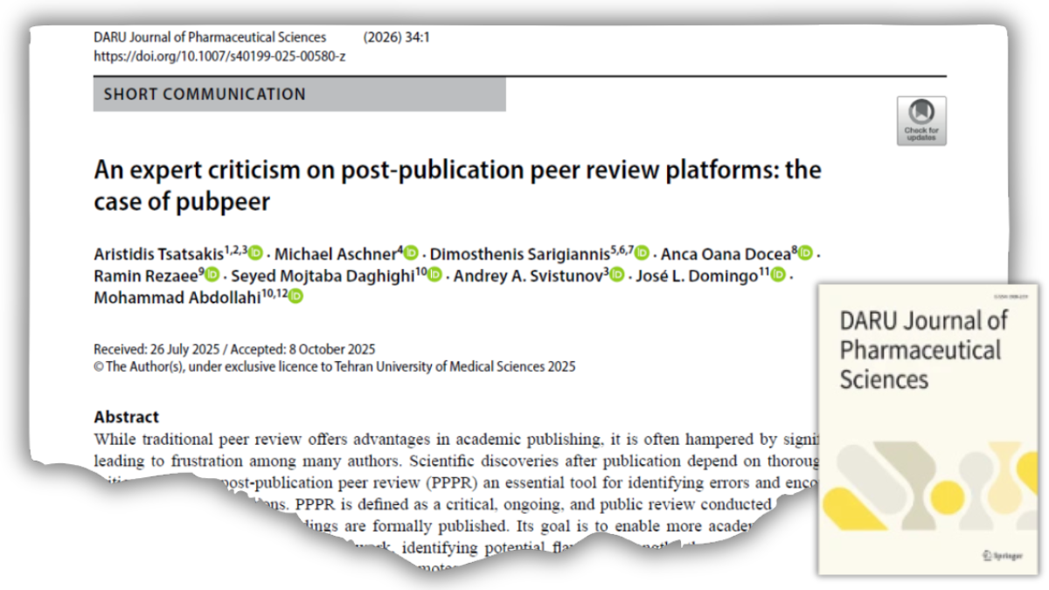The height and width of the screenshot is (590, 1049).
Task: Click the Received and Accepted dates line
Action: (x=234, y=350)
